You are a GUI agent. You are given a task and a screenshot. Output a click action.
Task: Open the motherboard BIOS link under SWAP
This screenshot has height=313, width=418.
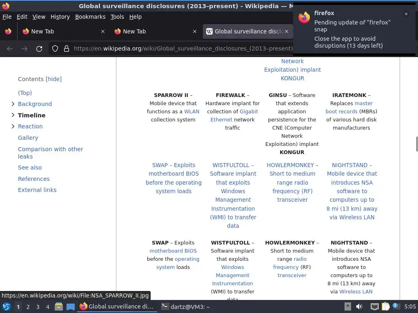tap(173, 251)
